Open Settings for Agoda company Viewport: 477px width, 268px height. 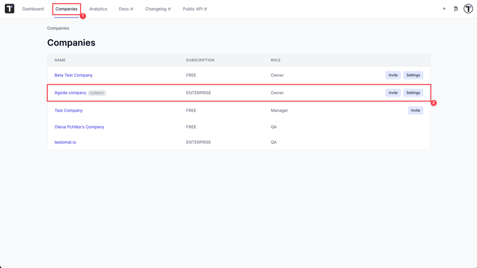pos(413,93)
